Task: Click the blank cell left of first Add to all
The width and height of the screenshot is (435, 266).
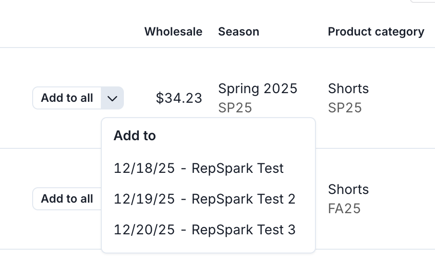Action: [16, 98]
